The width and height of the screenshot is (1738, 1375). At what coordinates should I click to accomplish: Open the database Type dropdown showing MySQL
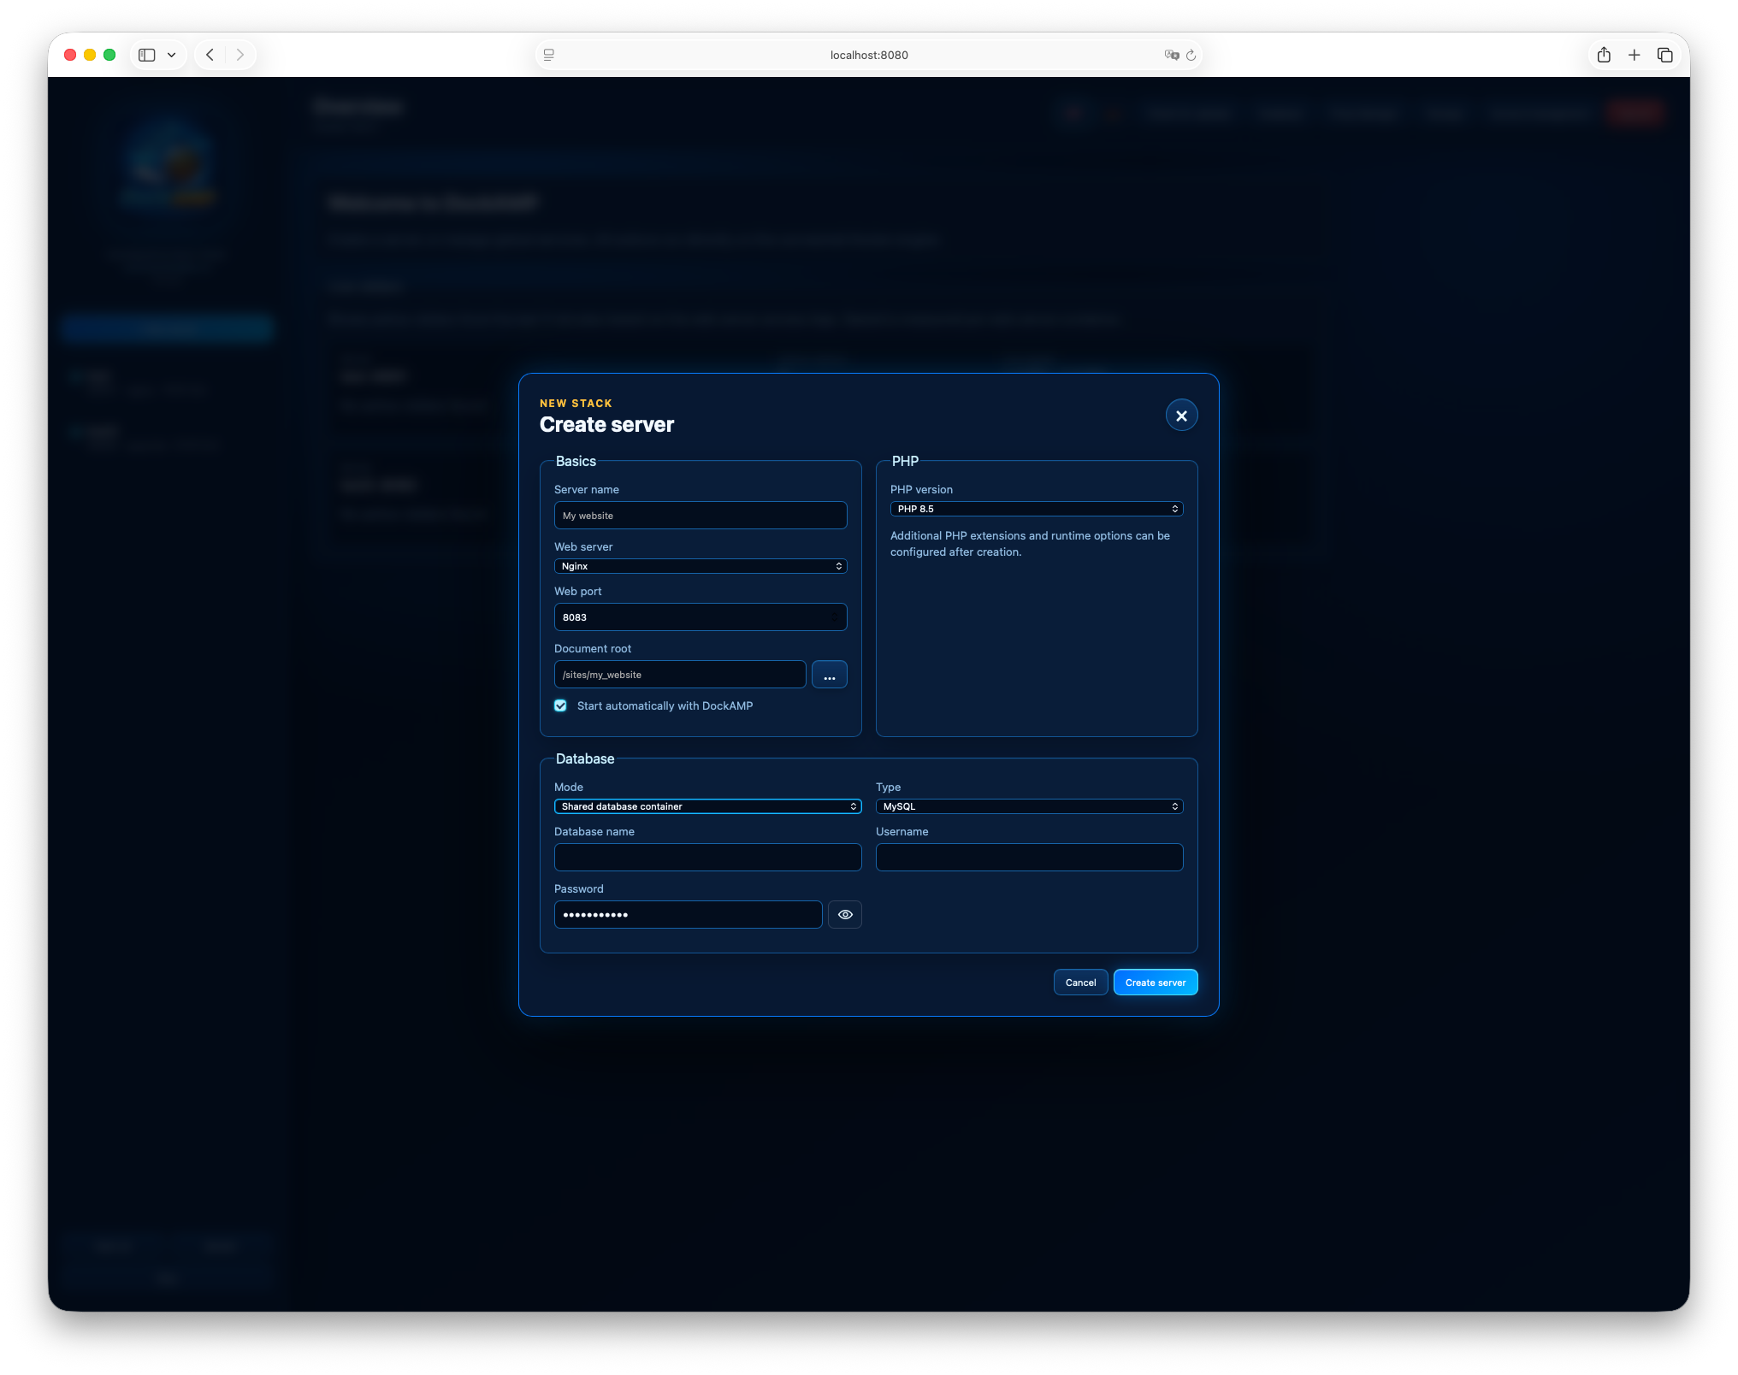[1029, 806]
